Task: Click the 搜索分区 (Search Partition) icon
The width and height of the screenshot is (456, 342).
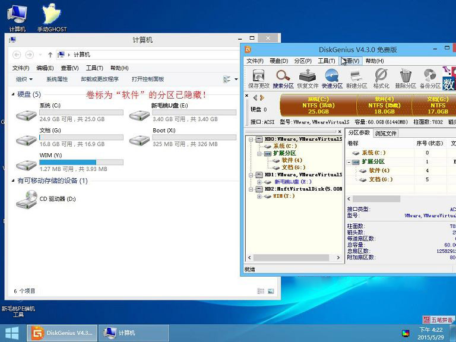Action: pos(283,78)
